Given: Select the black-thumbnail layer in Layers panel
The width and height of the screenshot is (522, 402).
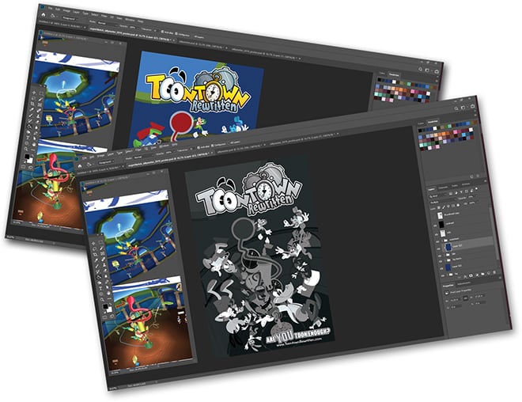Looking at the screenshot, I should point(464,222).
